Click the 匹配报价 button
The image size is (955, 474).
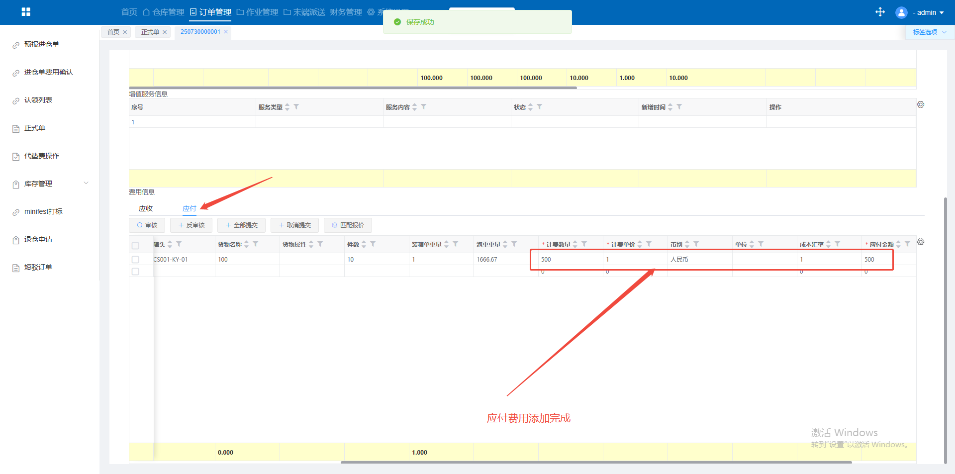click(x=348, y=225)
